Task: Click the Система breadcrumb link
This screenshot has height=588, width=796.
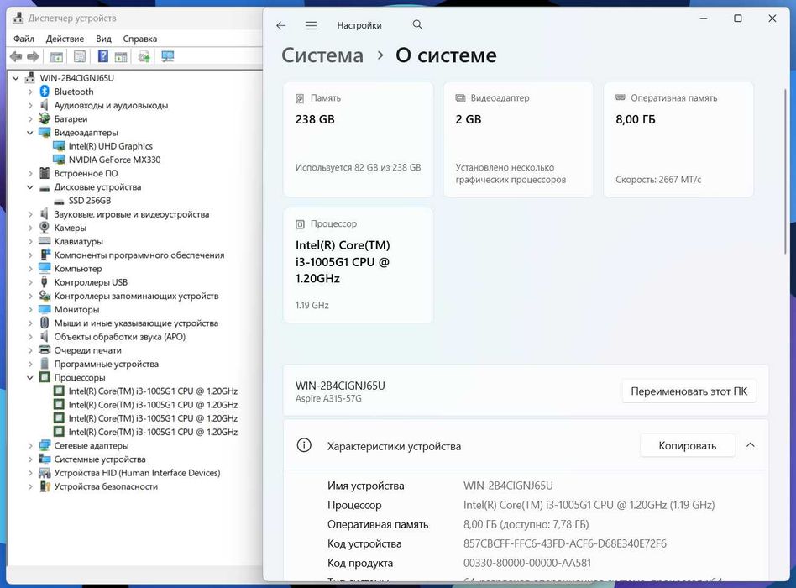Action: pyautogui.click(x=322, y=55)
